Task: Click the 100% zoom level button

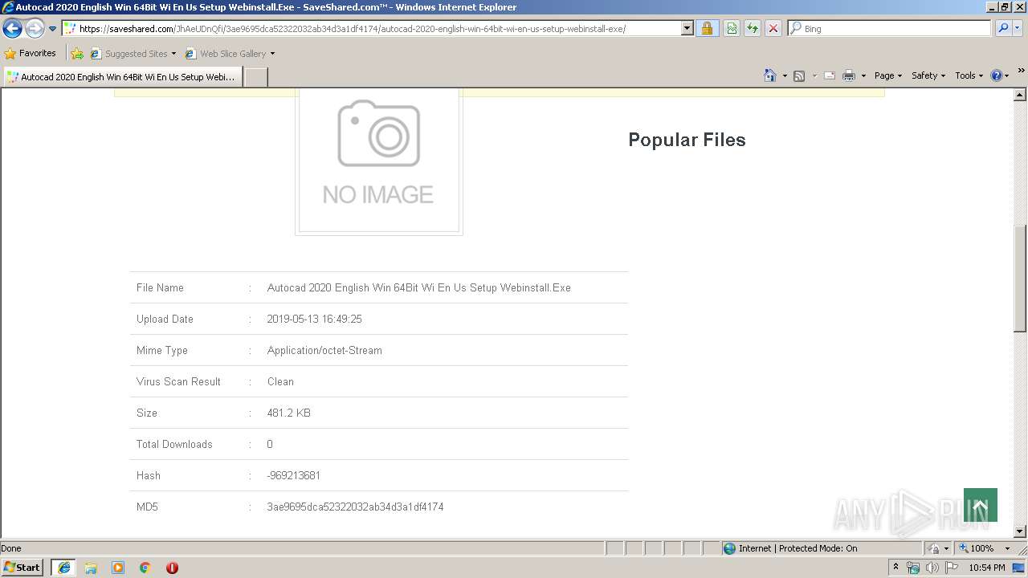Action: pos(977,548)
